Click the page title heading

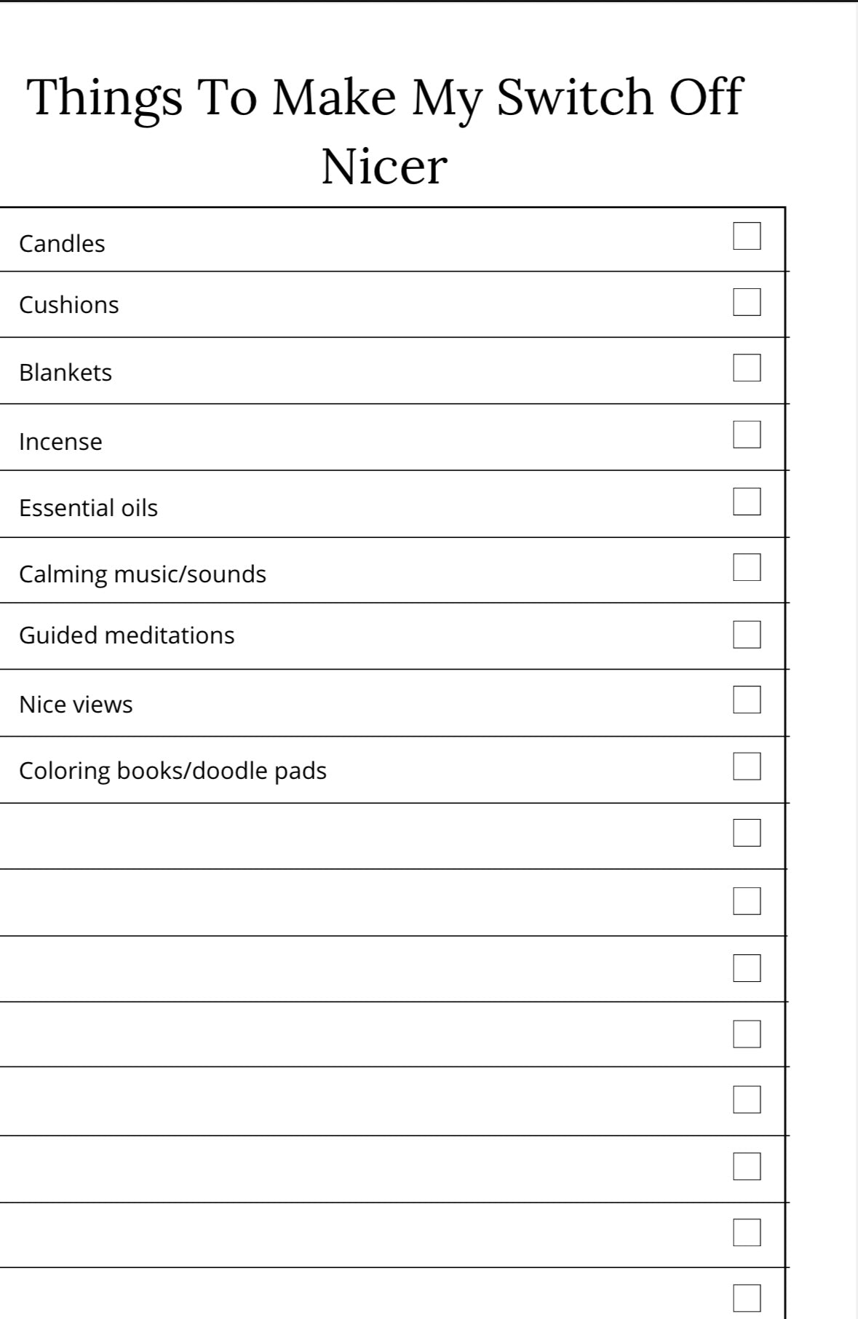(384, 131)
